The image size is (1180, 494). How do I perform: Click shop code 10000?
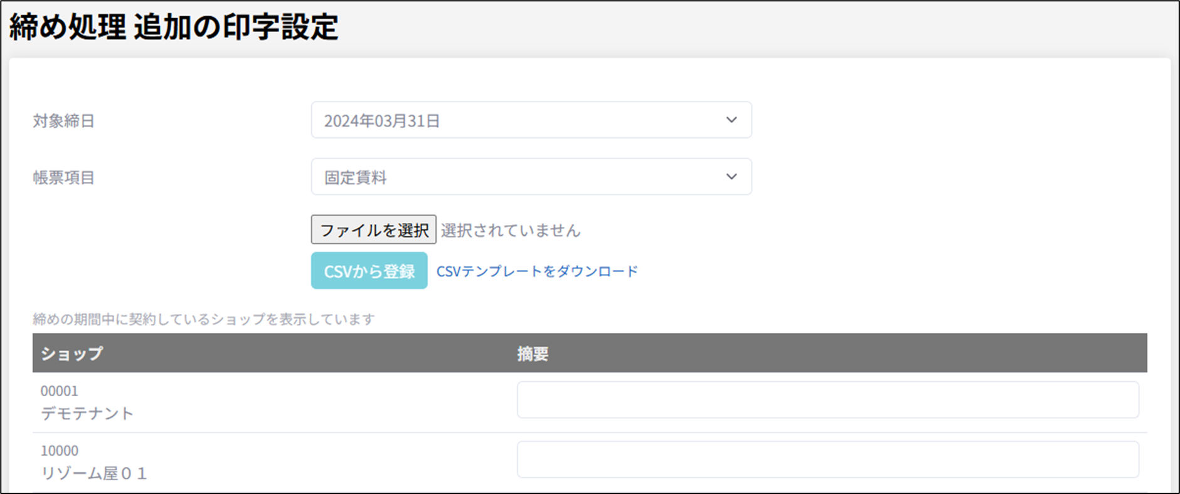coord(60,451)
